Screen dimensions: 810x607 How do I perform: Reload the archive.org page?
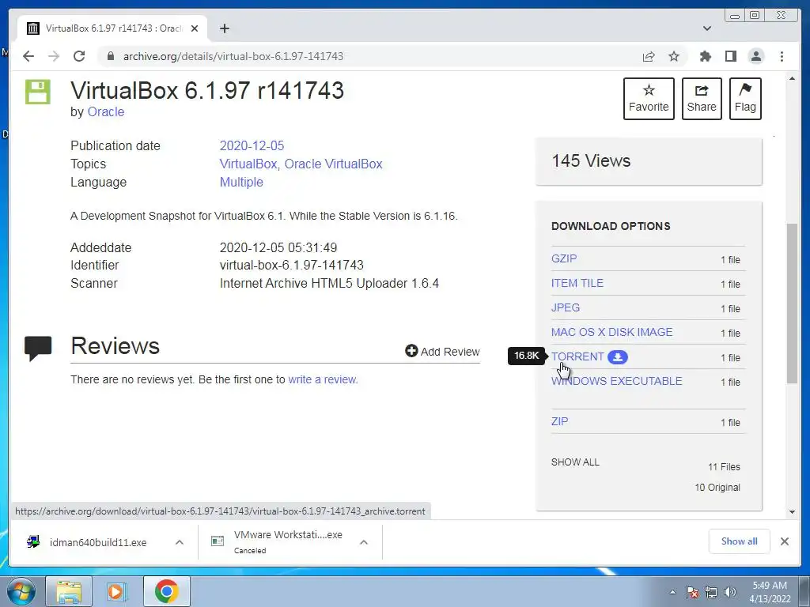(79, 56)
